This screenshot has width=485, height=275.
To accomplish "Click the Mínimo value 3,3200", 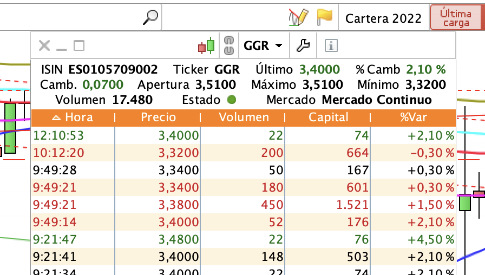I will tap(425, 85).
